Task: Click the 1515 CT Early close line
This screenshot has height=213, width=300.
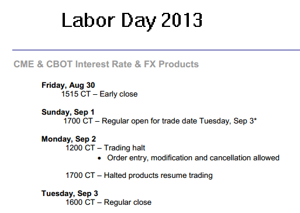Action: click(x=99, y=94)
